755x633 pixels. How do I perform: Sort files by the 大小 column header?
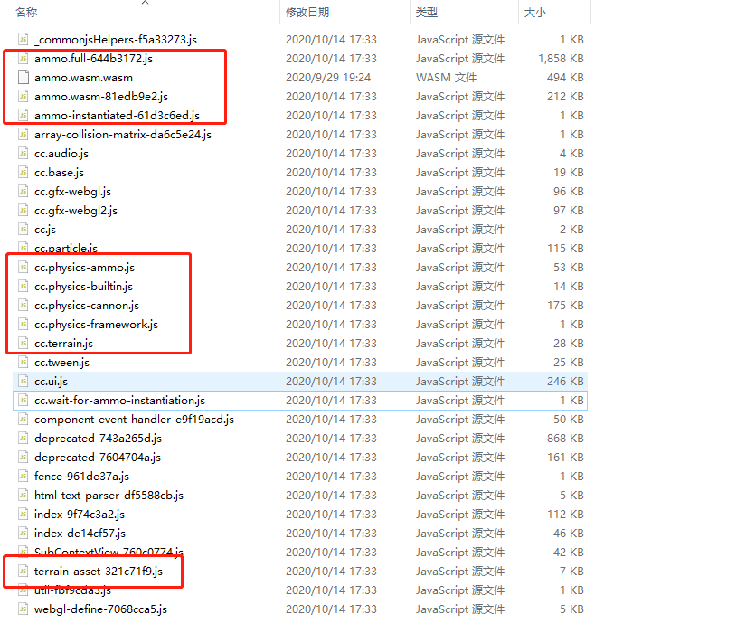point(535,12)
